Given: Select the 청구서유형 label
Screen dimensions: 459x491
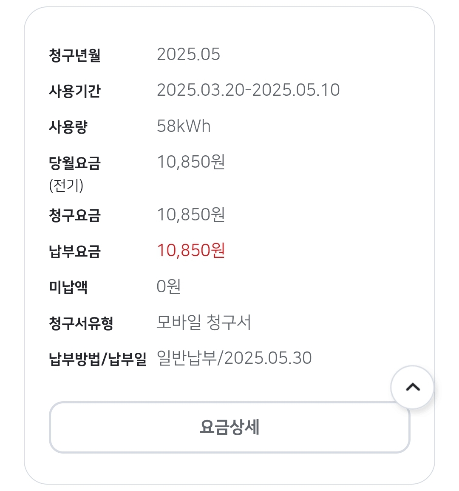Looking at the screenshot, I should 81,323.
